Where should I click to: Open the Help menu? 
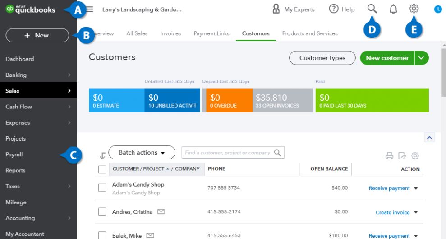[x=342, y=9]
